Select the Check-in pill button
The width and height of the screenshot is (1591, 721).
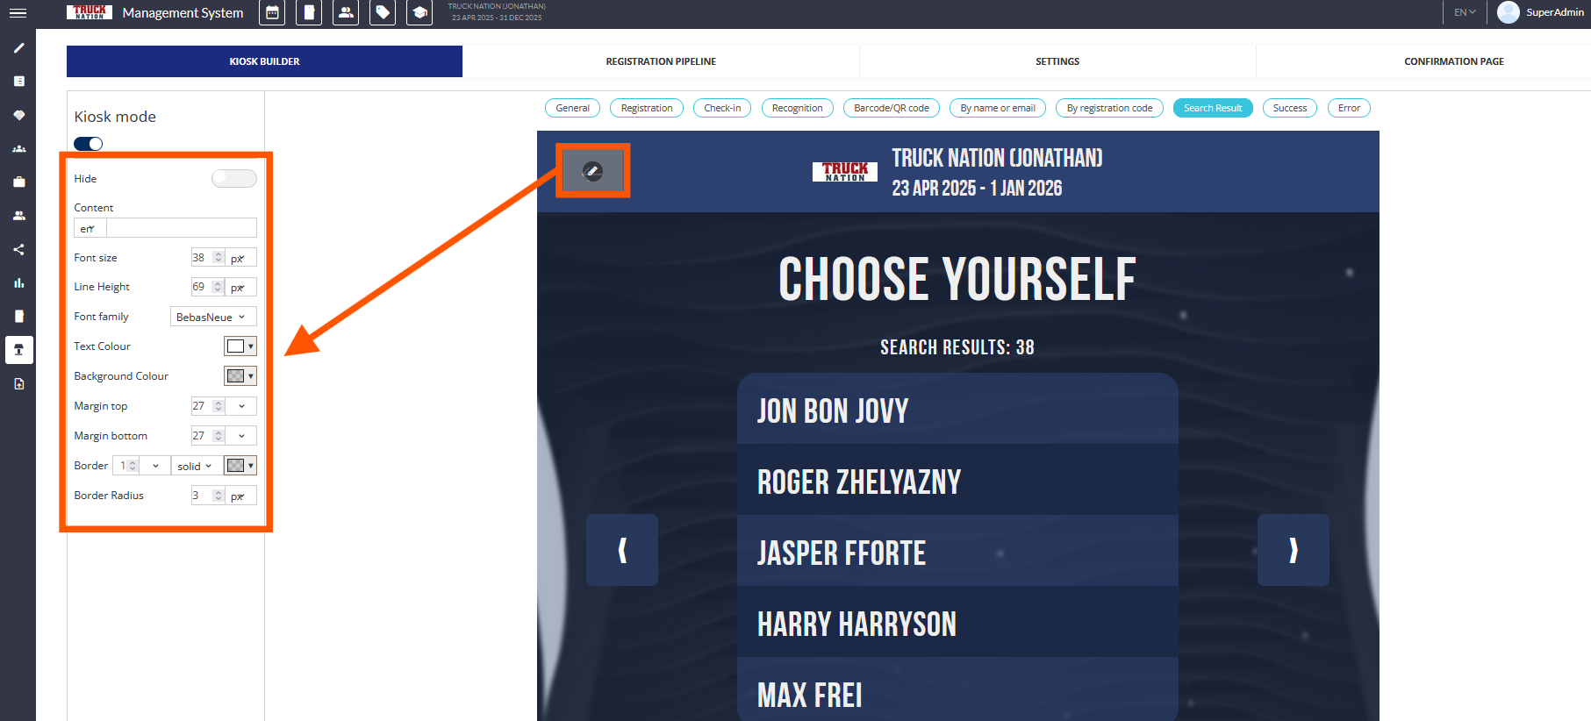coord(722,108)
